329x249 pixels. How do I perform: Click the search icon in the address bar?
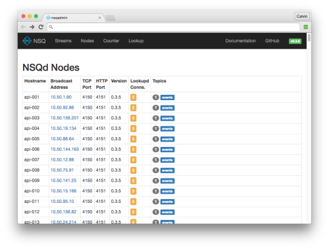51,27
